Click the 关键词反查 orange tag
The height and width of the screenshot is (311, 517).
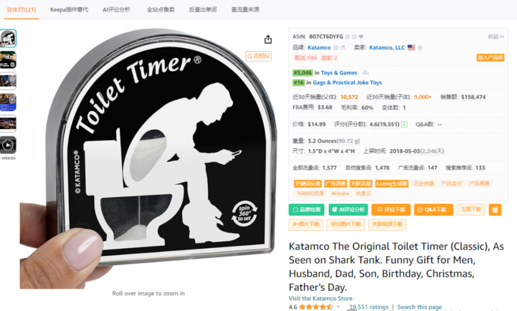(x=308, y=184)
